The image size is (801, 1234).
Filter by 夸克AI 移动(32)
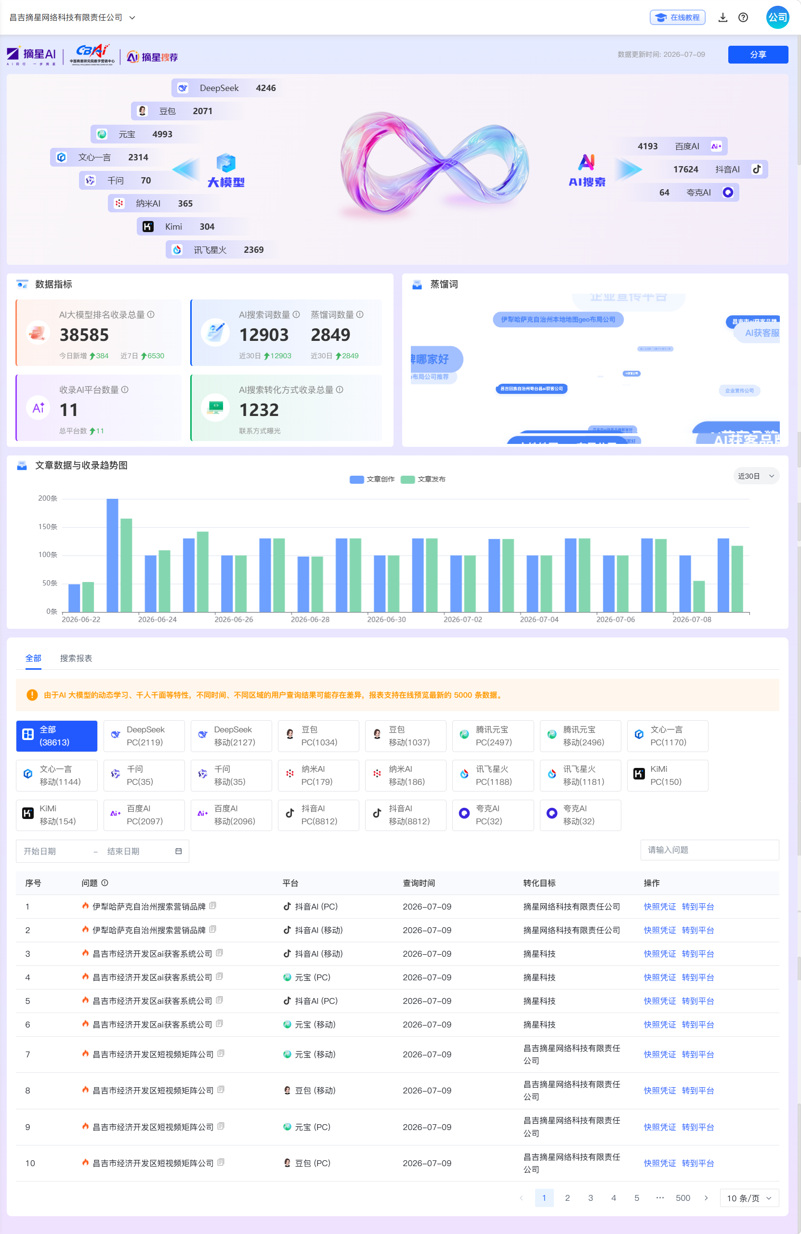tap(580, 815)
